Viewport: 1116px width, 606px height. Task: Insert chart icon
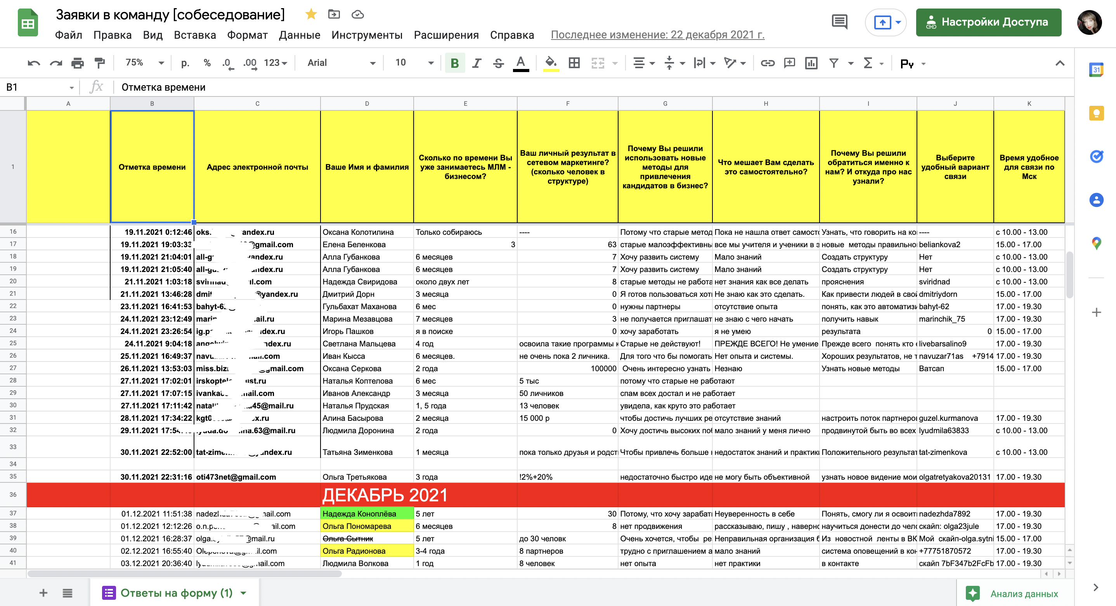click(811, 63)
